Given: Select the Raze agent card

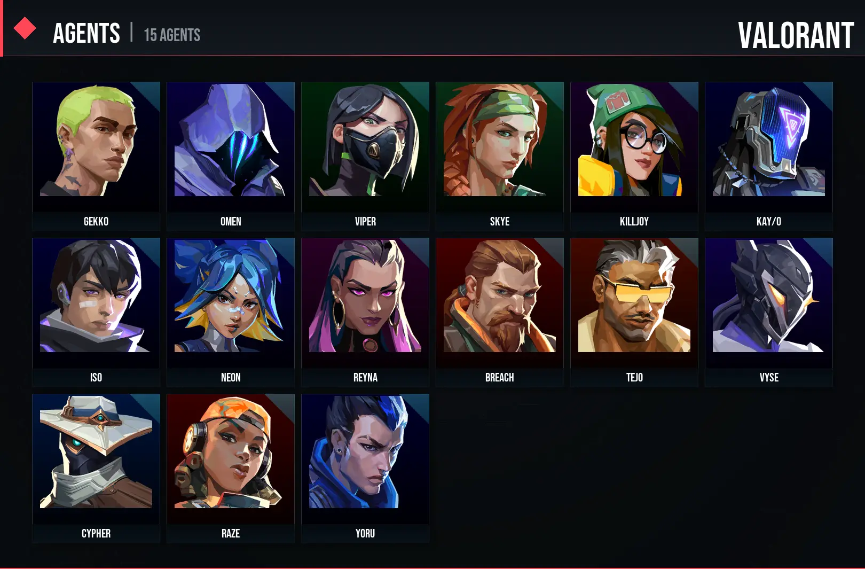Looking at the screenshot, I should [231, 468].
